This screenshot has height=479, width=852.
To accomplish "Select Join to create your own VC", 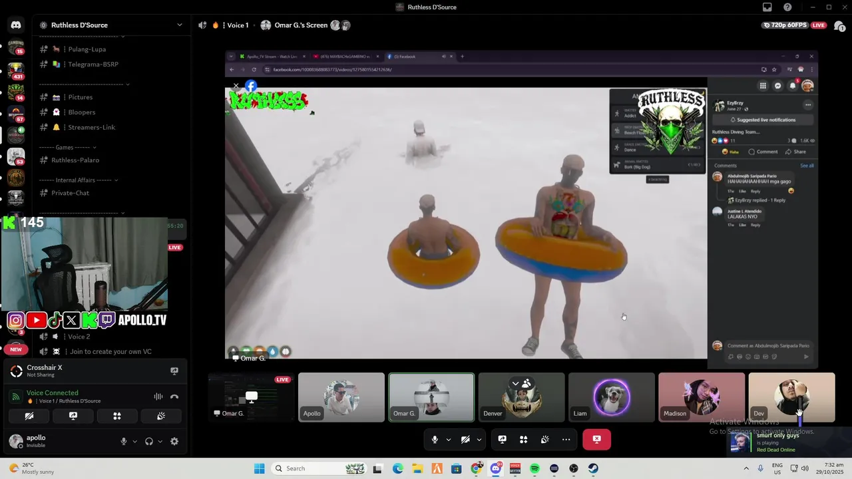I will 110,351.
